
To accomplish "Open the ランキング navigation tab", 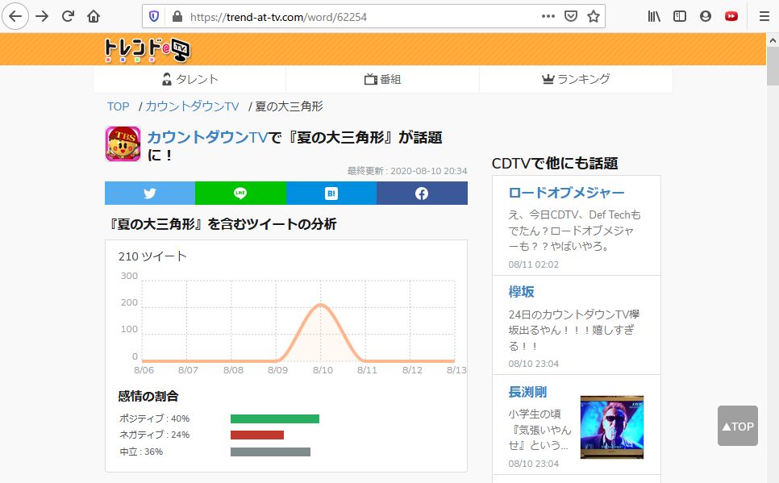I will coord(576,79).
